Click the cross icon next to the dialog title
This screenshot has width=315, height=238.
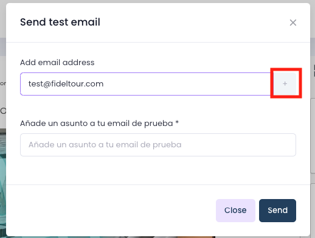(293, 23)
